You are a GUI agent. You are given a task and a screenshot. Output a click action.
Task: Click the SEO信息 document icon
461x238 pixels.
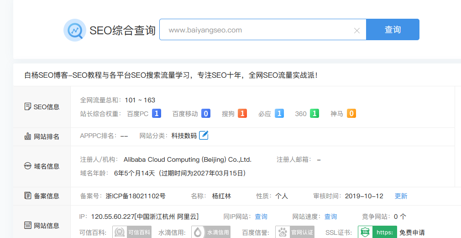click(28, 106)
